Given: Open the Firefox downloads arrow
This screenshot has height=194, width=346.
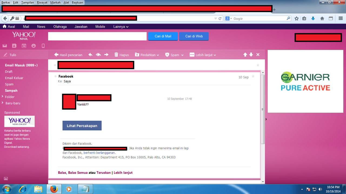Looking at the screenshot, I should tap(313, 19).
